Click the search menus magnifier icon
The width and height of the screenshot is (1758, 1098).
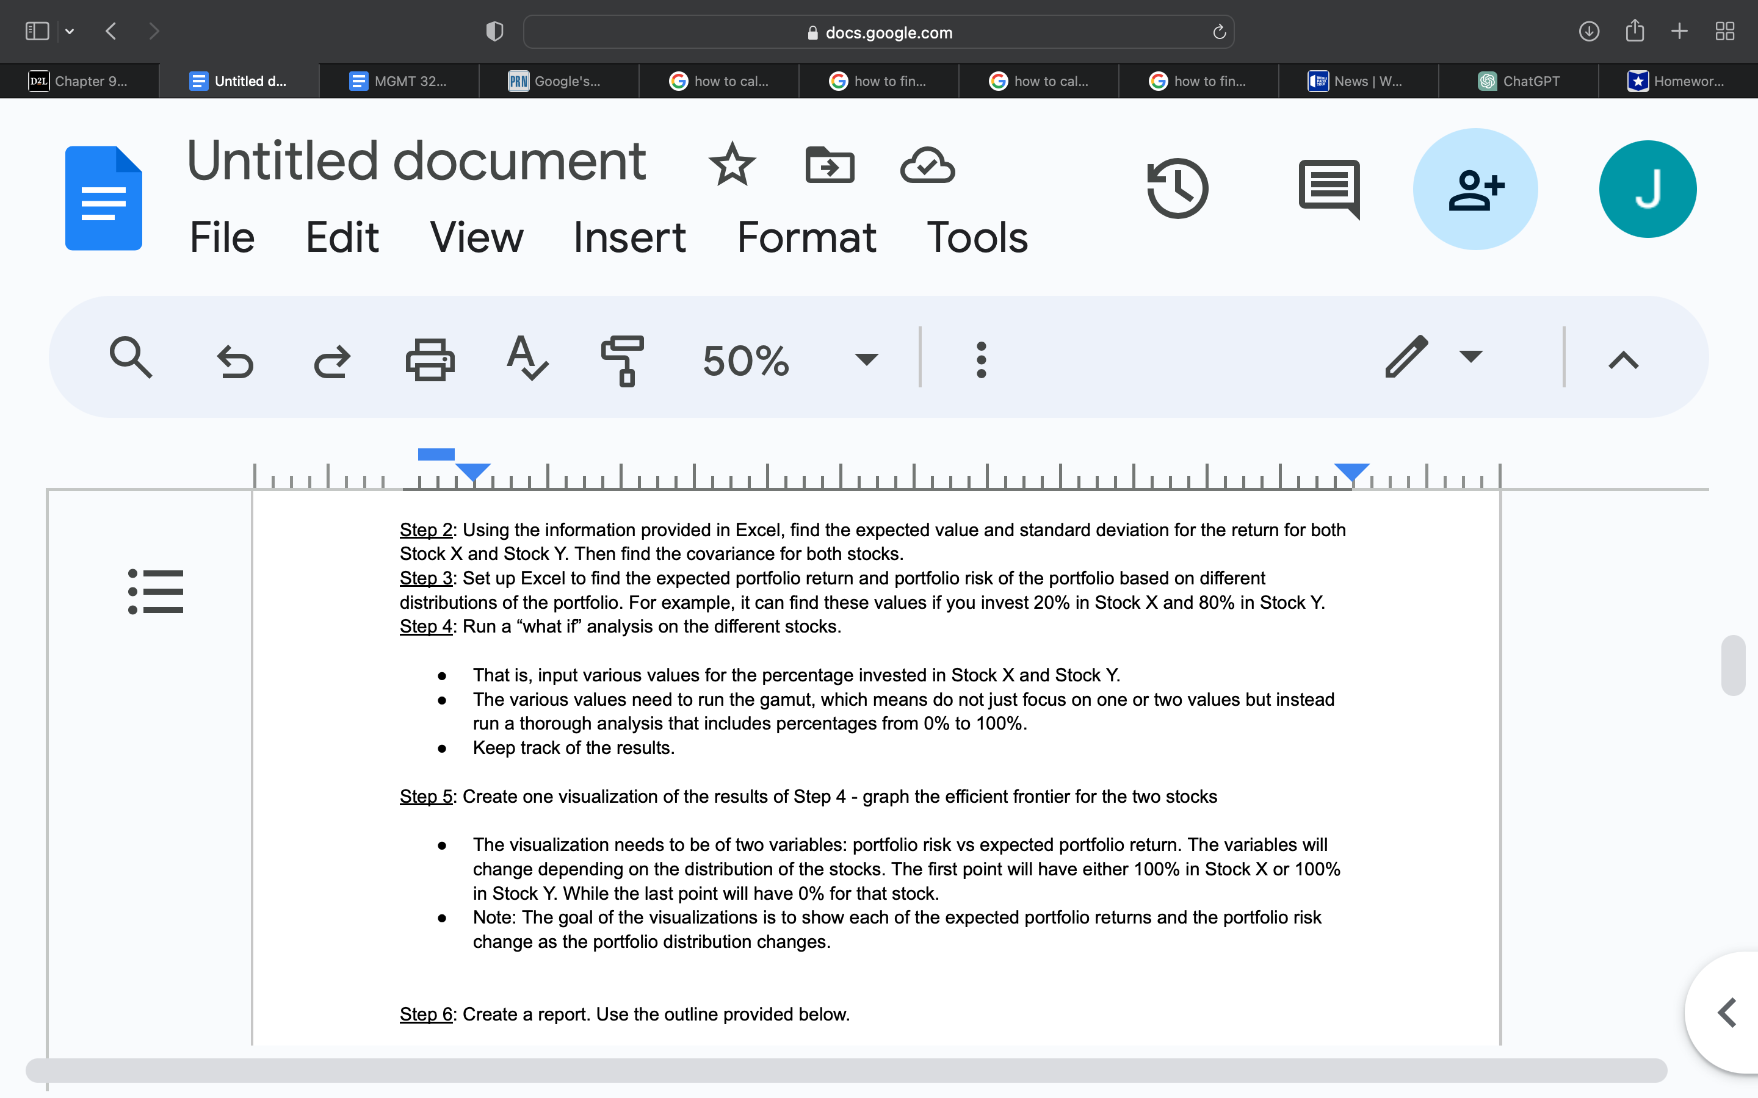click(x=131, y=357)
